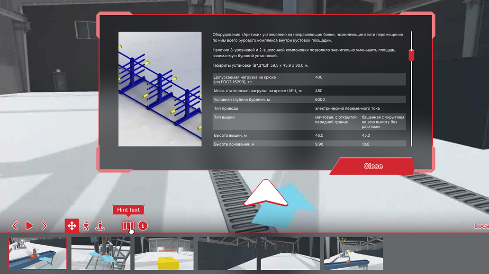Click the red scrollbar handle in popup

411,55
